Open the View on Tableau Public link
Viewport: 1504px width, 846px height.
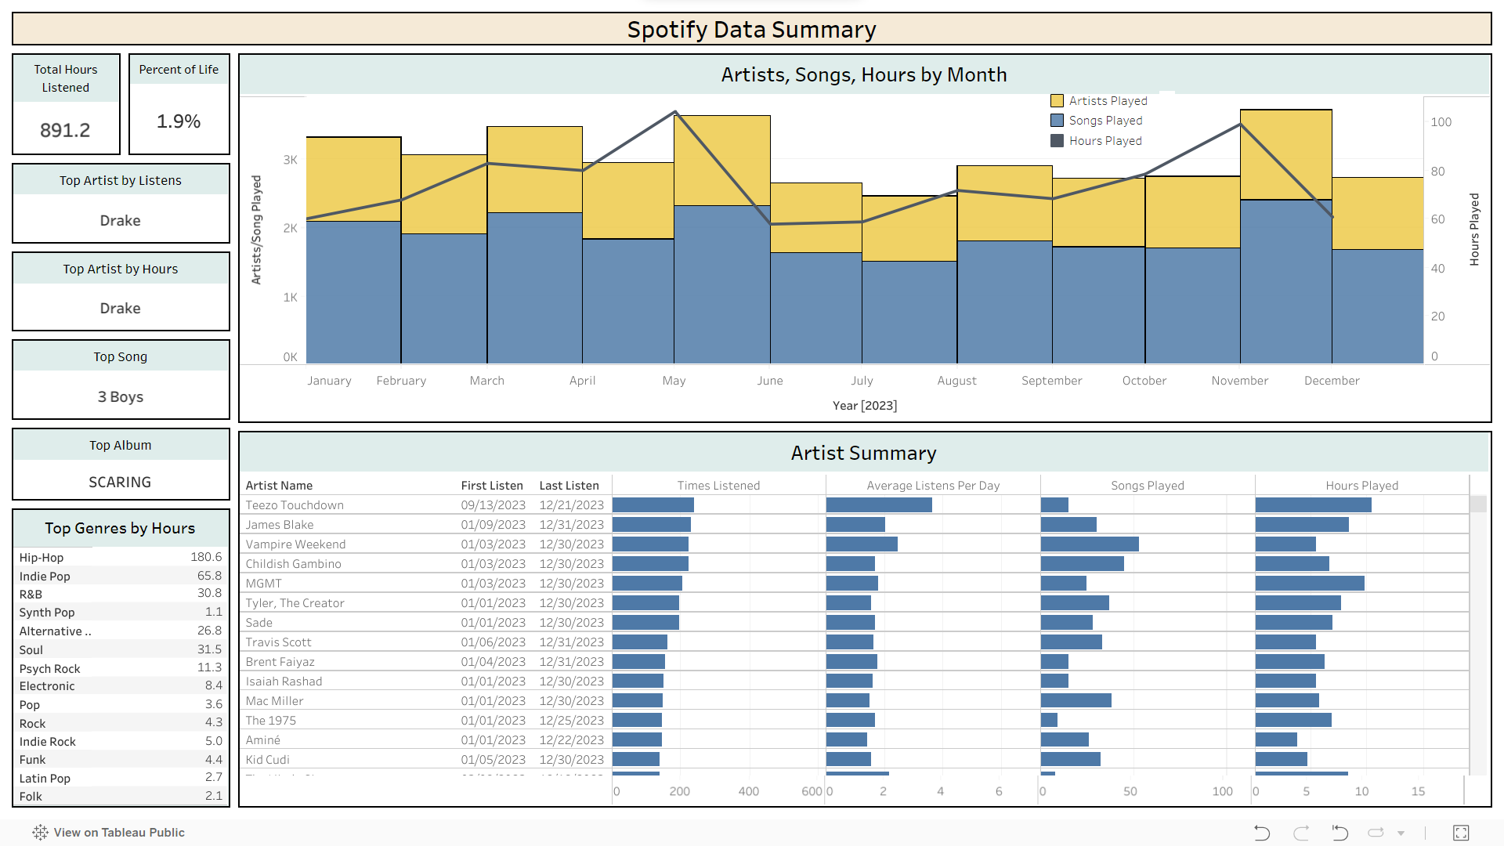tap(119, 833)
